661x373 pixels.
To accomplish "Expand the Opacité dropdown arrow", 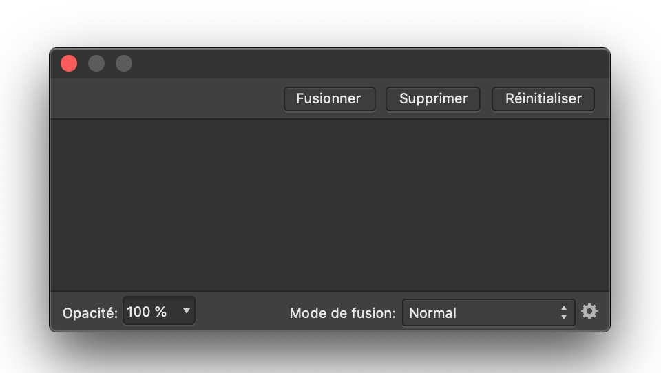I will (187, 311).
